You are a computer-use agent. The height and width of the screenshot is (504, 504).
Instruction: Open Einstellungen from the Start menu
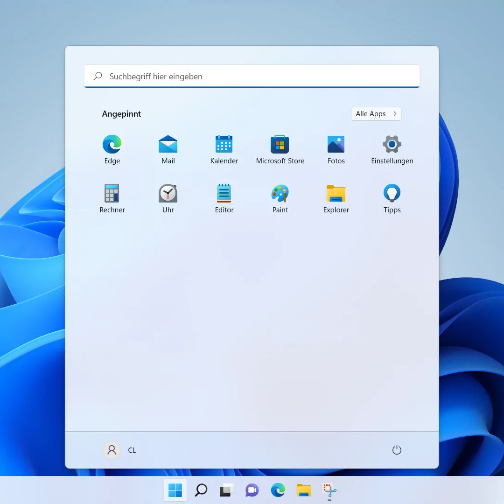(x=392, y=148)
